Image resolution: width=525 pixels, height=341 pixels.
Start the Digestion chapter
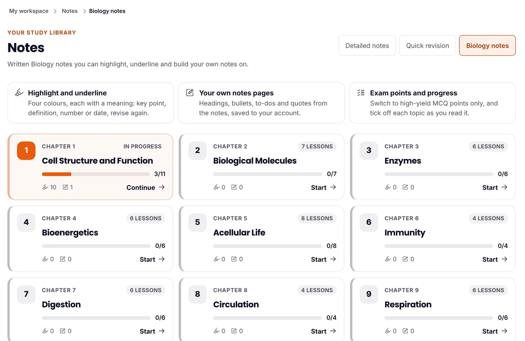pos(152,331)
